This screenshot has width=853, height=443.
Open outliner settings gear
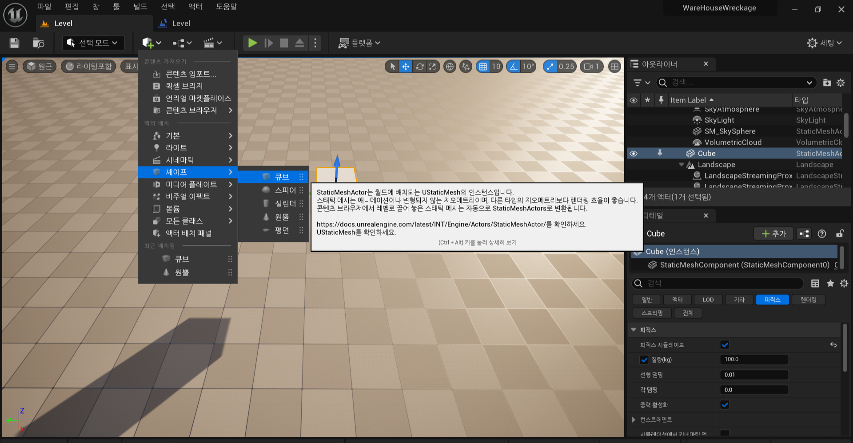pyautogui.click(x=841, y=83)
